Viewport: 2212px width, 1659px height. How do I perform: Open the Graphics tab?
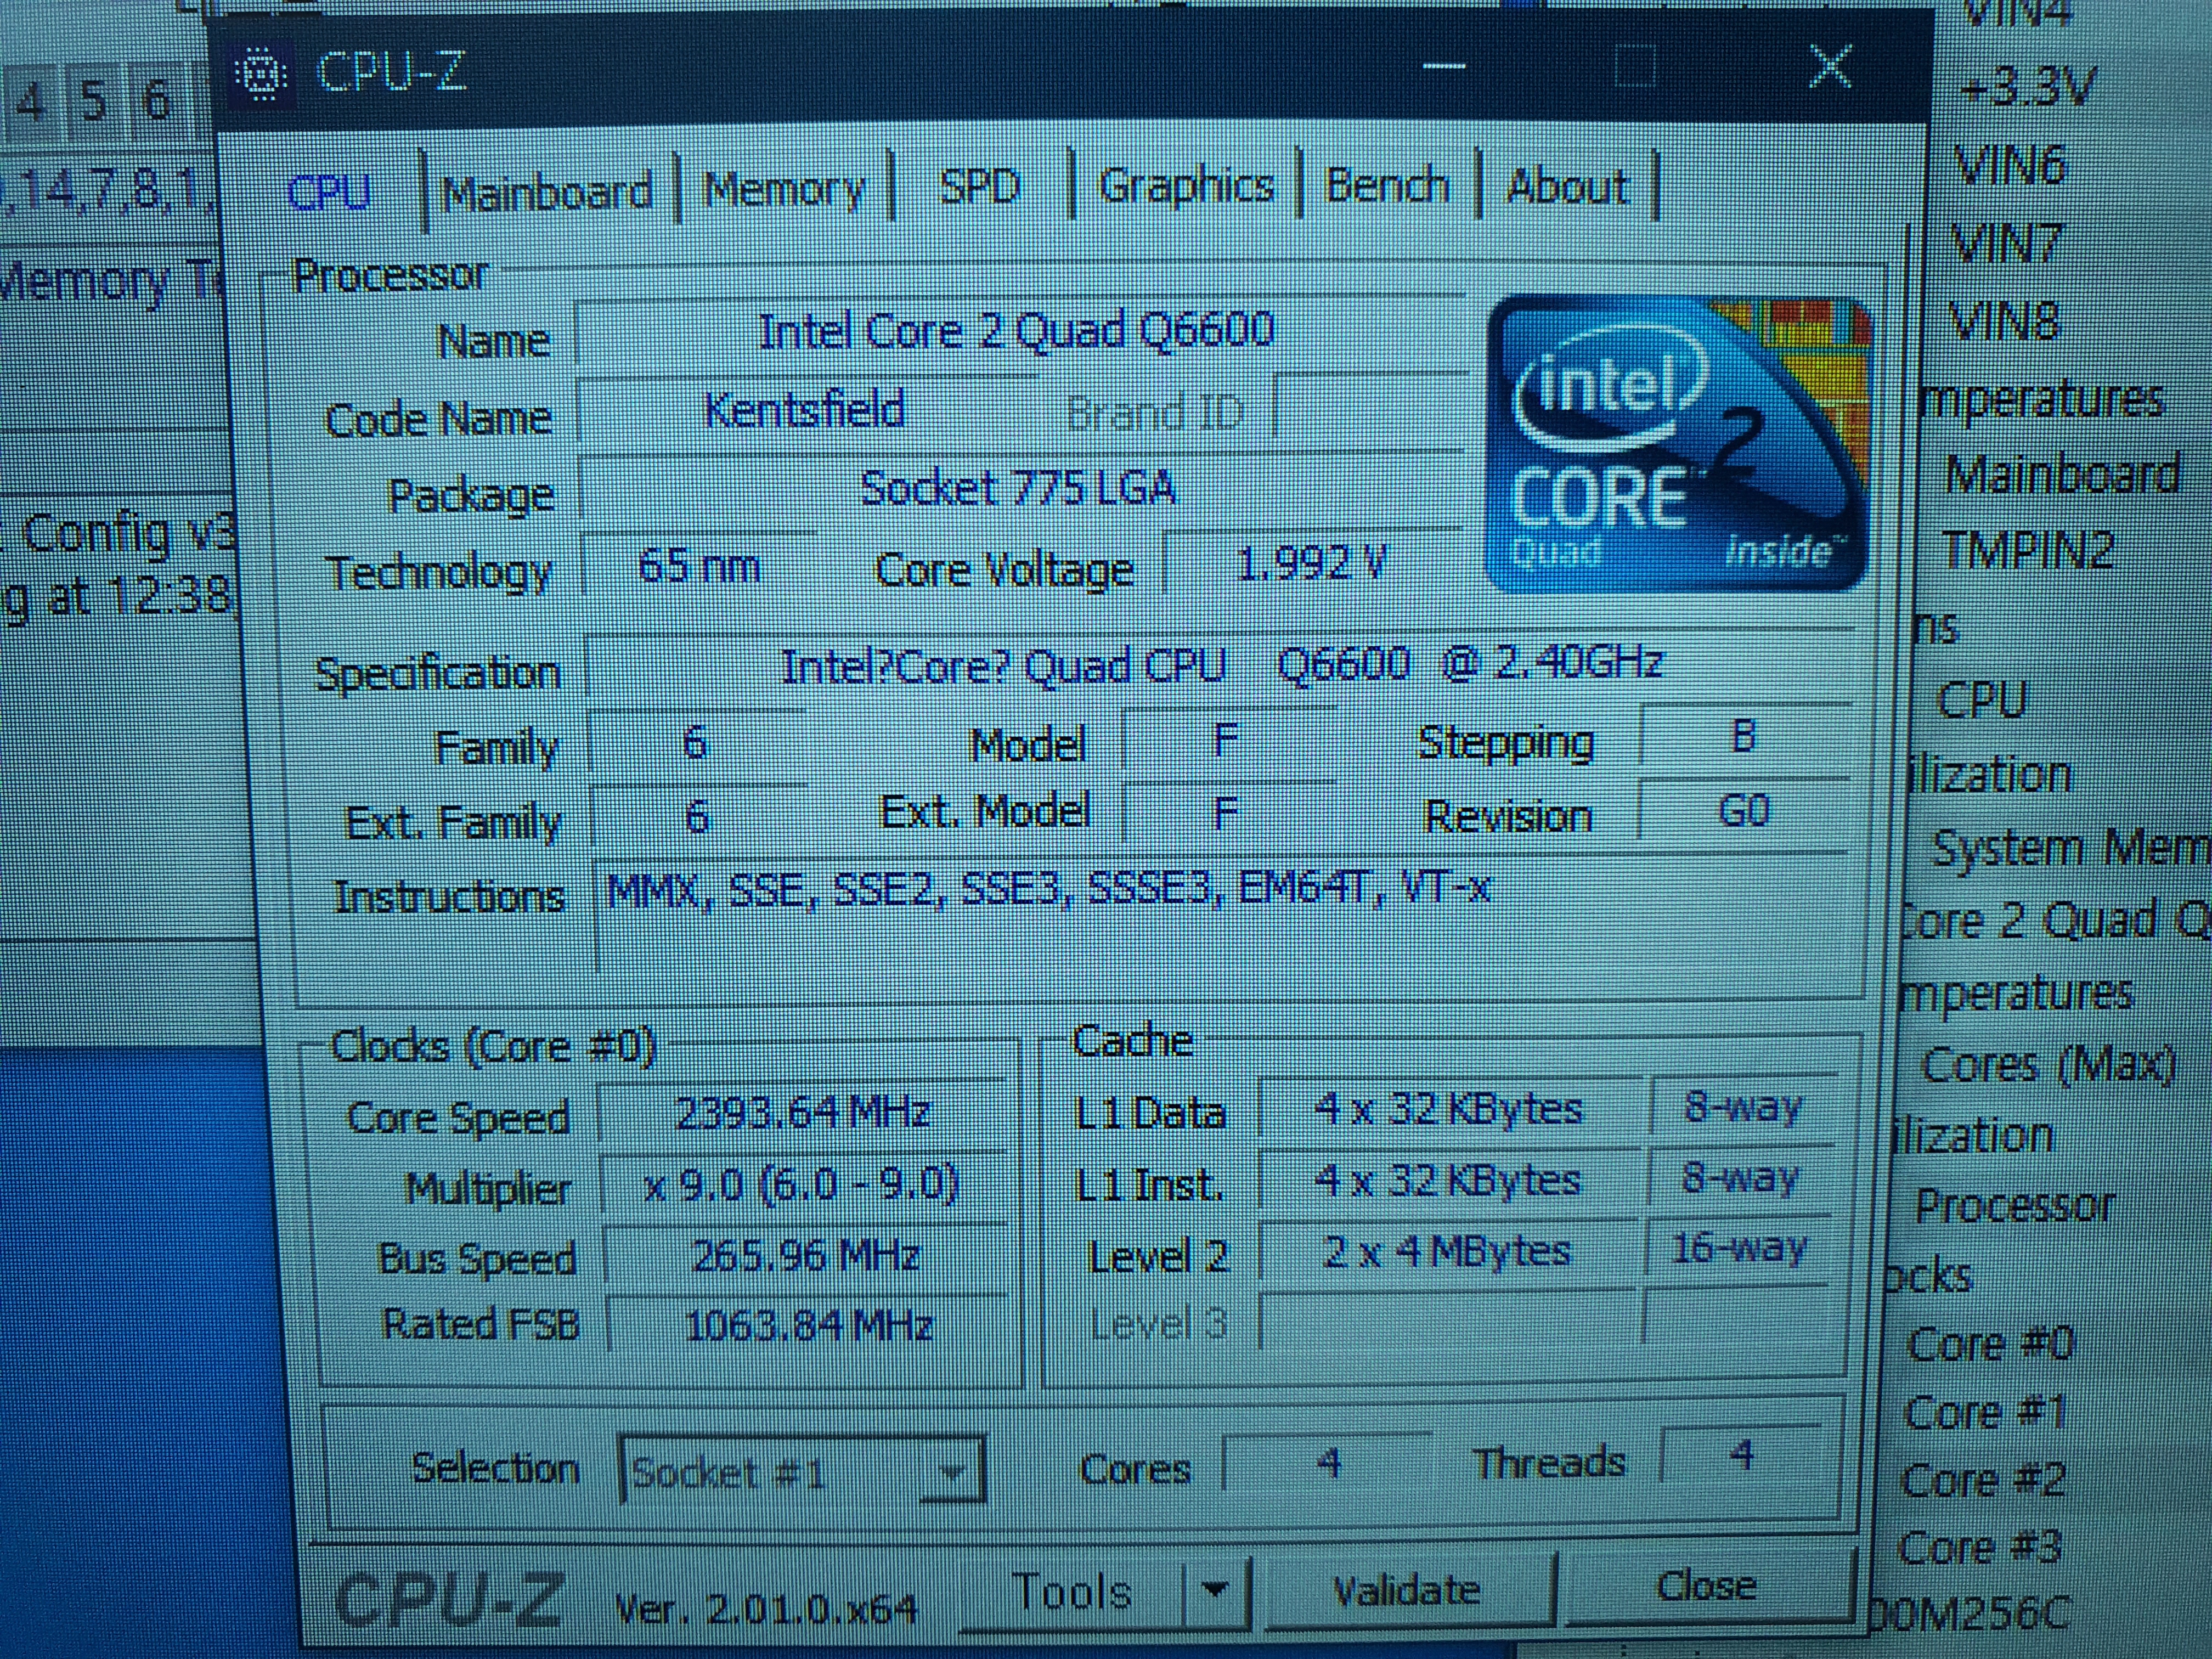pos(1186,186)
